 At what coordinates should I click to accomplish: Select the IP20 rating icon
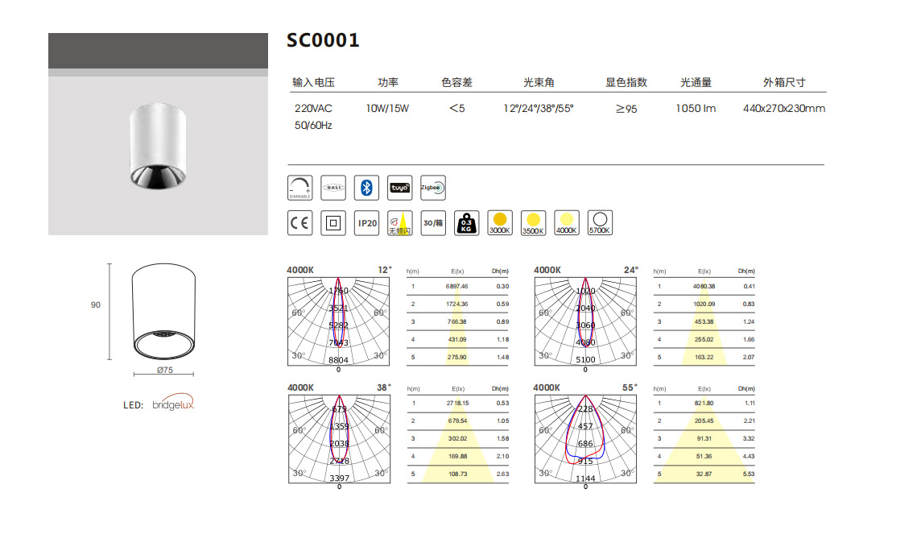coord(367,223)
